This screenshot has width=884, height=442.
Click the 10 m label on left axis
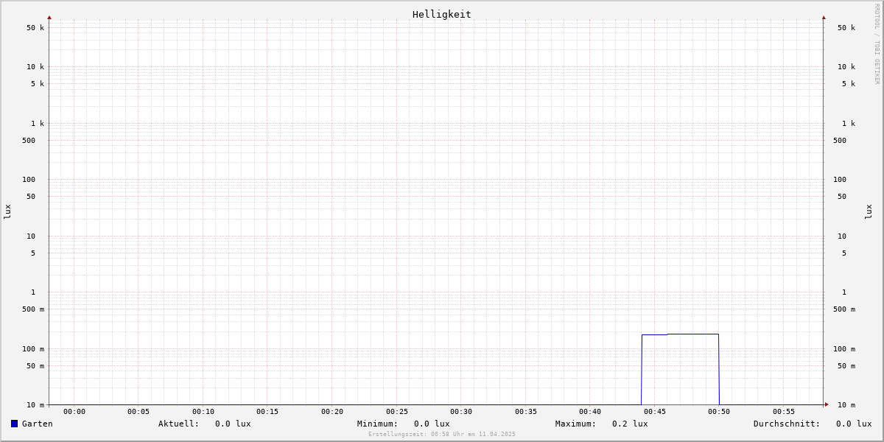35,405
